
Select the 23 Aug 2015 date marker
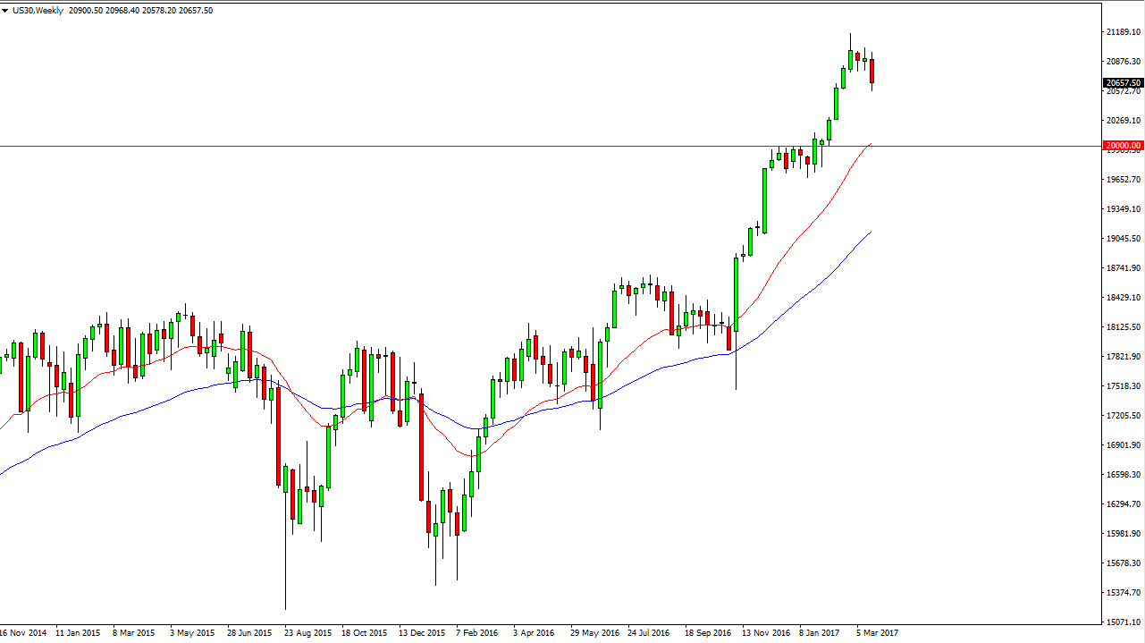[307, 631]
